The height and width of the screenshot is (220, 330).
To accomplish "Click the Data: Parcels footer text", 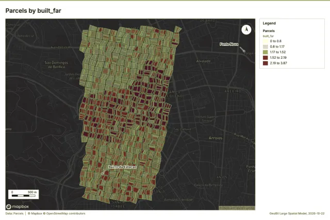I will pyautogui.click(x=14, y=213).
